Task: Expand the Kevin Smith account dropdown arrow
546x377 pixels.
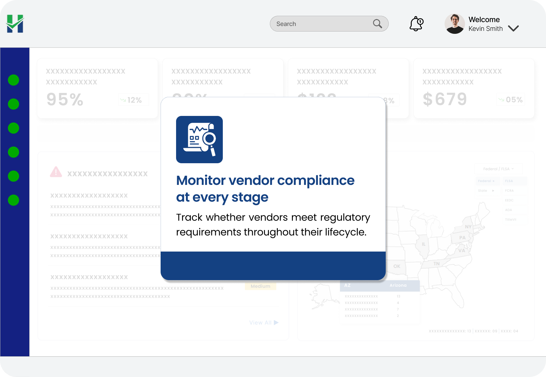Action: tap(513, 29)
